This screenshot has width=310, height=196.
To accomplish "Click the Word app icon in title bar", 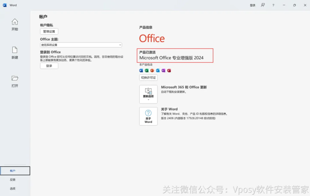I will tap(5, 5).
